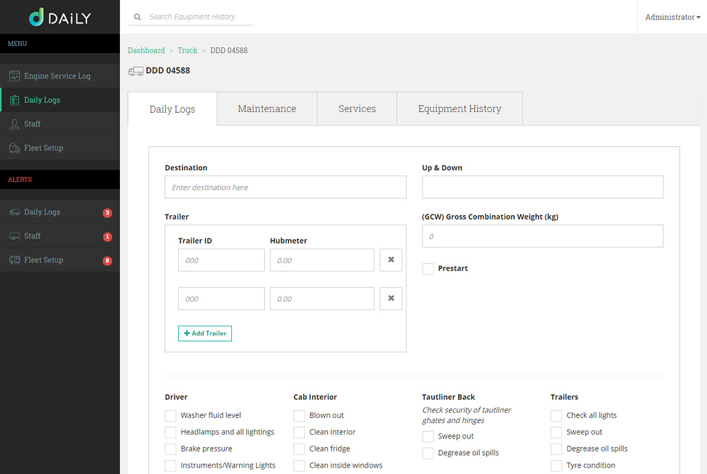The width and height of the screenshot is (707, 474).
Task: Switch to the Maintenance tab
Action: point(267,109)
